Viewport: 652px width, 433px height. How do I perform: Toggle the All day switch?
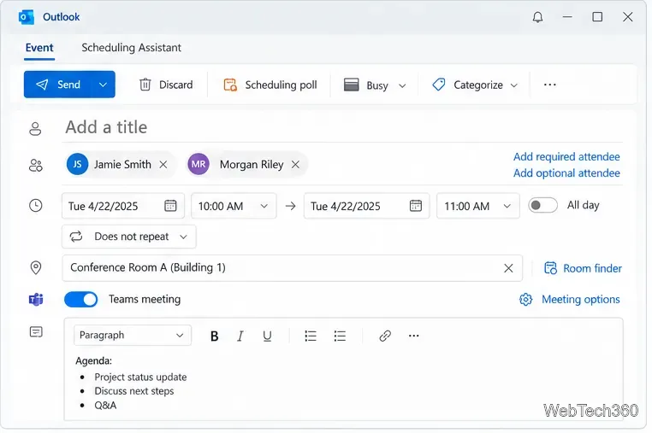pos(542,205)
